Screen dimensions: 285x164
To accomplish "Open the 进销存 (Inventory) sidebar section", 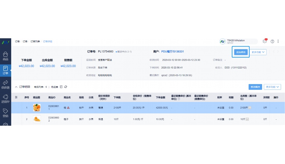I will pos(5,99).
